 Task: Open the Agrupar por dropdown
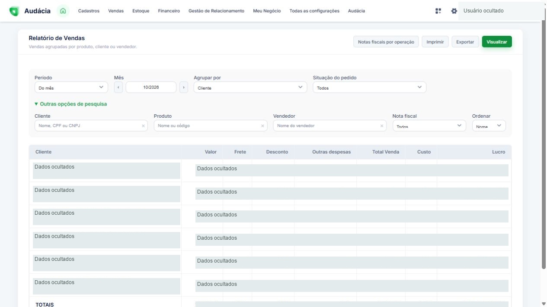(x=250, y=88)
